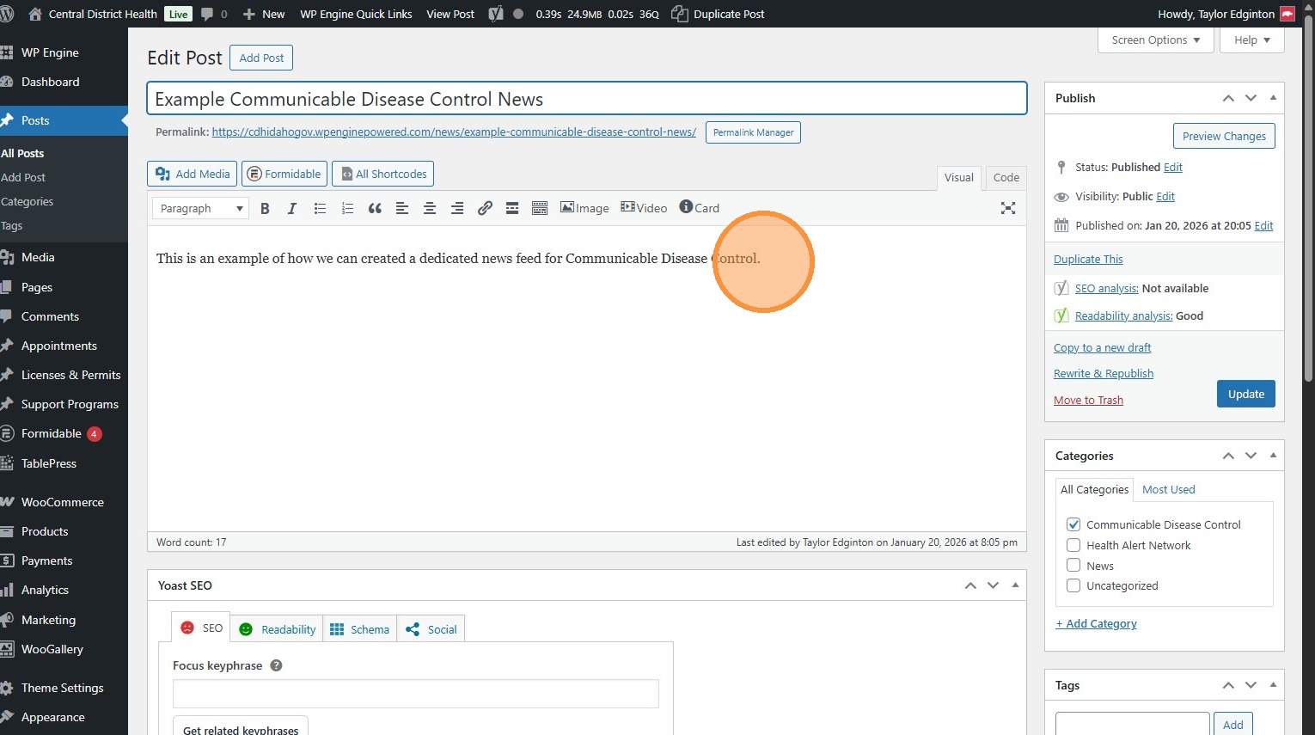Click the tags Add button
Screen dimensions: 1315x735
point(1232,725)
